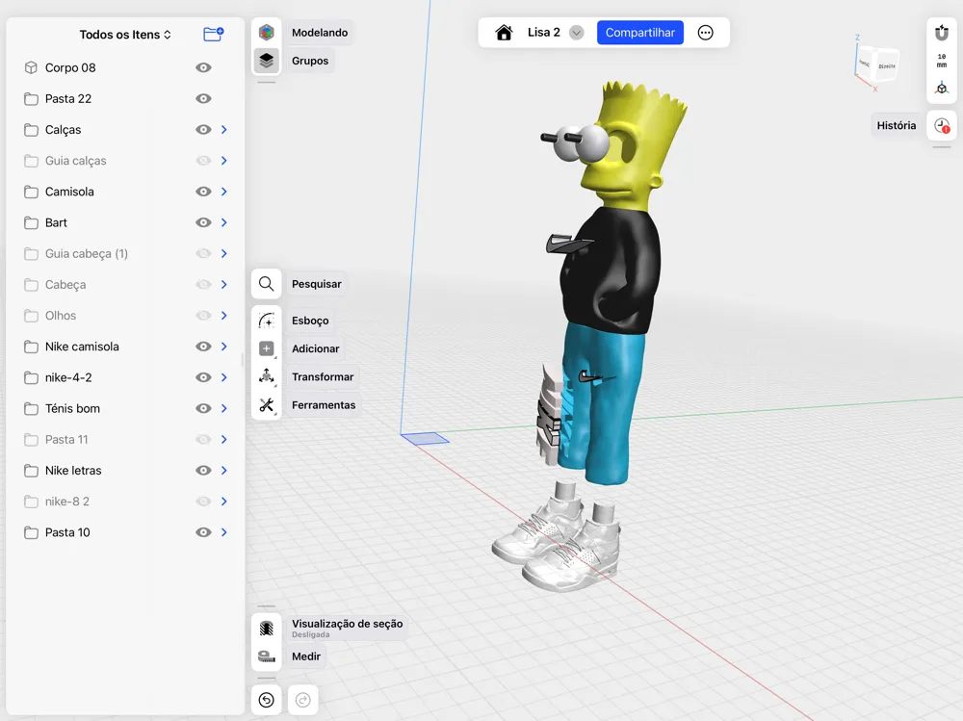Viewport: 963px width, 721px height.
Task: Open the História clock icon
Action: (x=941, y=125)
